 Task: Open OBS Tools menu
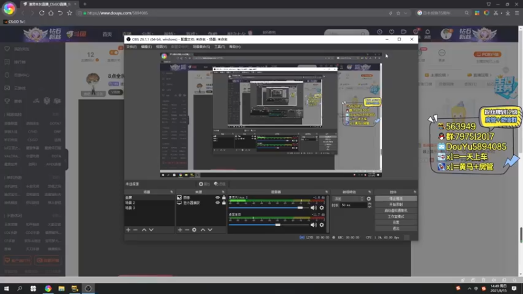(x=220, y=46)
